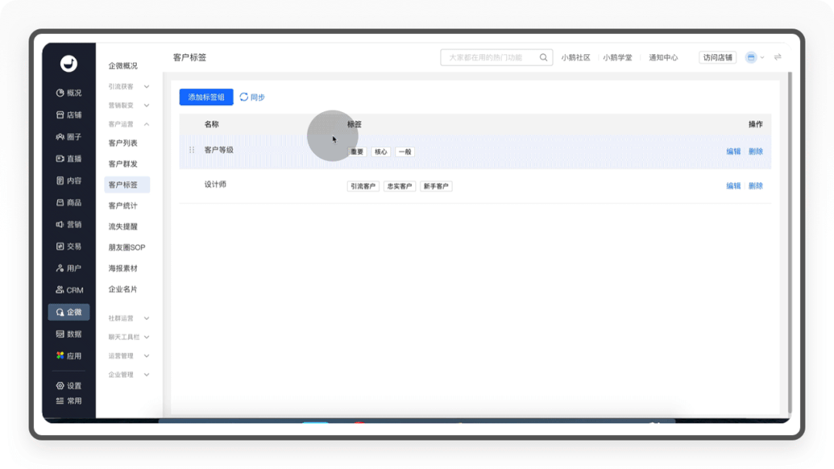The image size is (834, 469).
Task: Open 用户 section in dark sidebar
Action: 69,268
